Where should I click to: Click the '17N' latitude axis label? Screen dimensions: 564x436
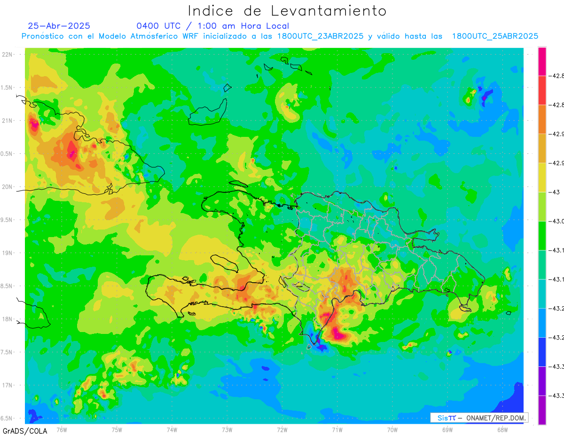coord(8,385)
